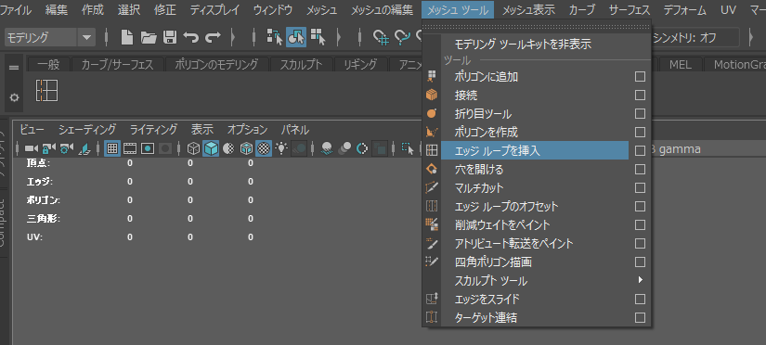Switch to the ポリゴンのモデリング shelf tab
Viewport: 766px width, 345px height.
coord(216,64)
